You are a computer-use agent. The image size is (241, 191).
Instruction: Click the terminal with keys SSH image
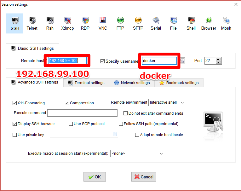click(213, 122)
